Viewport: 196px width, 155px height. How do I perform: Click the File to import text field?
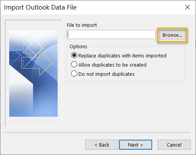tap(111, 34)
